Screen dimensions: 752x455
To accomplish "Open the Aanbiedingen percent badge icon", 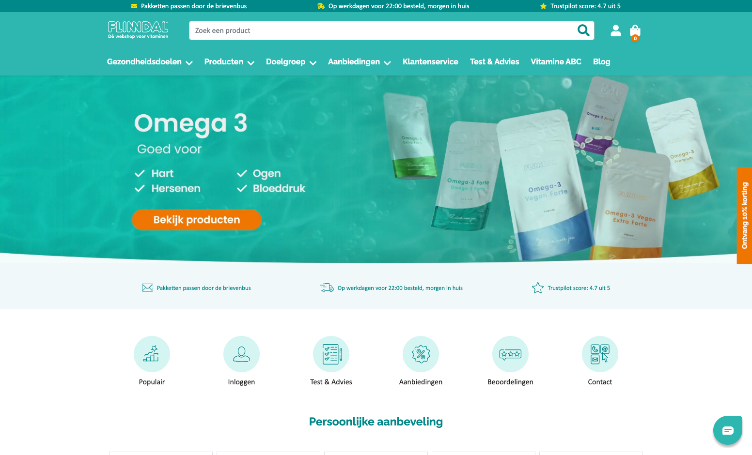I will coord(421,354).
